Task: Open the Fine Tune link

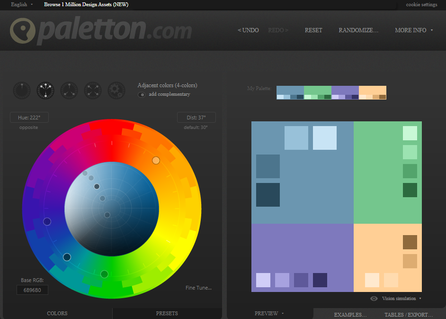Action: [198, 288]
